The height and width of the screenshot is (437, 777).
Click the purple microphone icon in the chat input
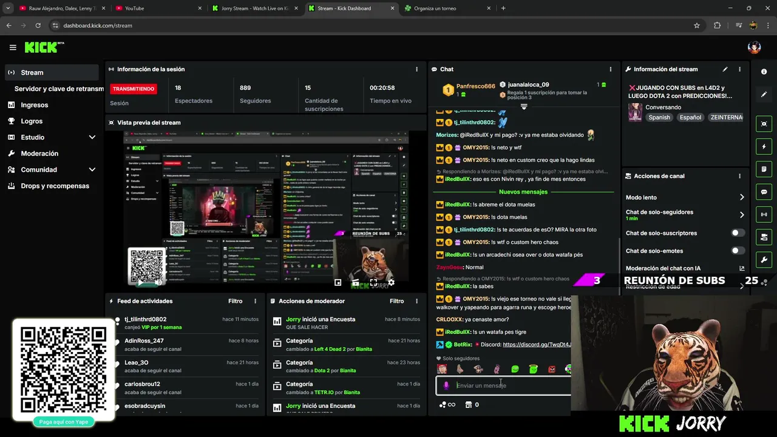click(x=446, y=385)
